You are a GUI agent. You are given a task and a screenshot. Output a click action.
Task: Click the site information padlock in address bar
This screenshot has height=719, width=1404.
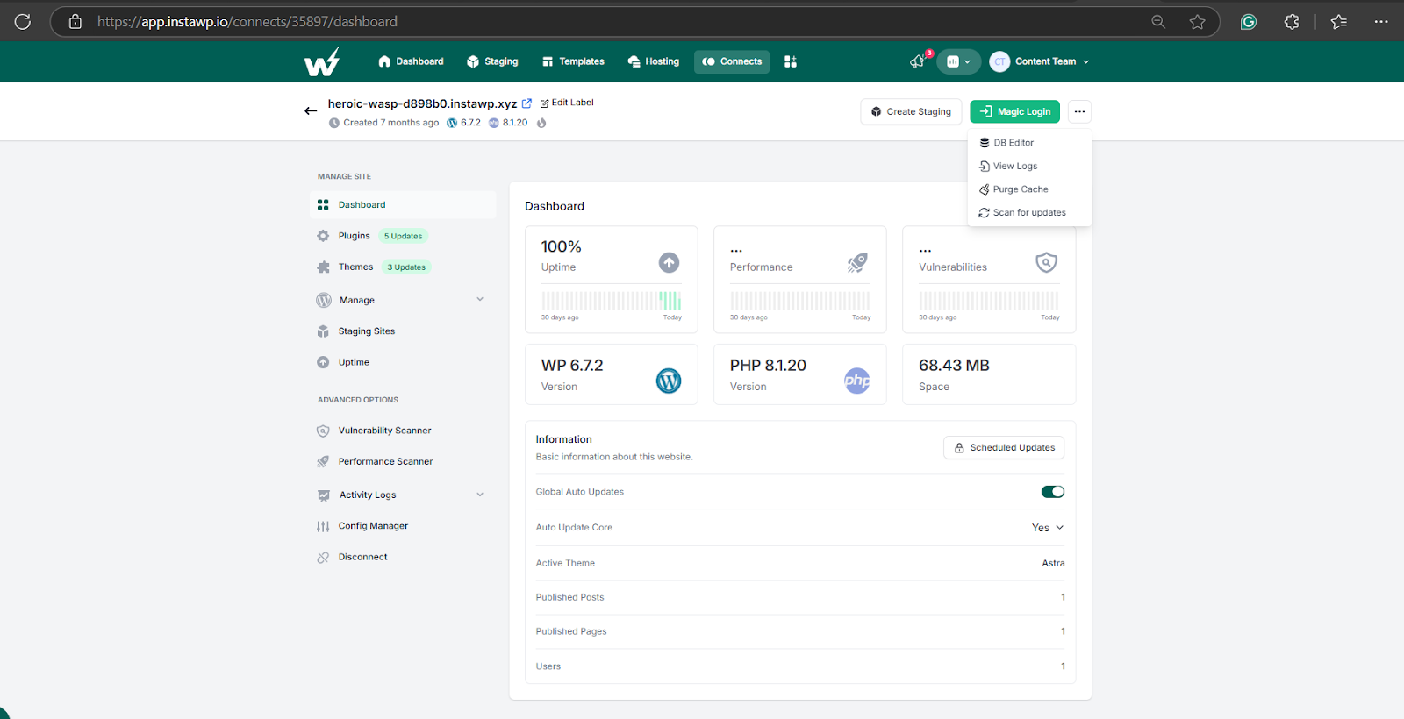pos(75,22)
